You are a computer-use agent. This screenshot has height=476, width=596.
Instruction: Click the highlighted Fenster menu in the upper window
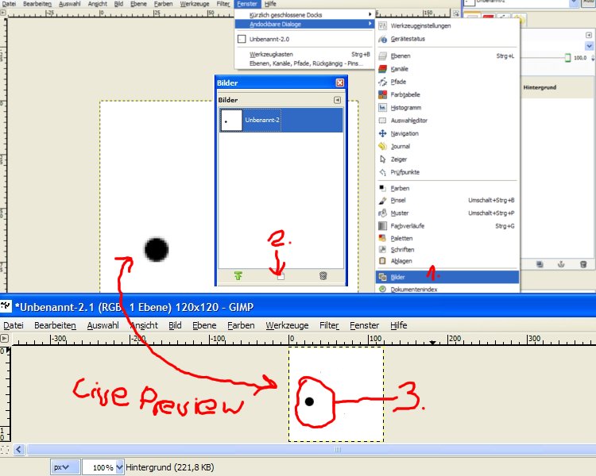pos(247,4)
